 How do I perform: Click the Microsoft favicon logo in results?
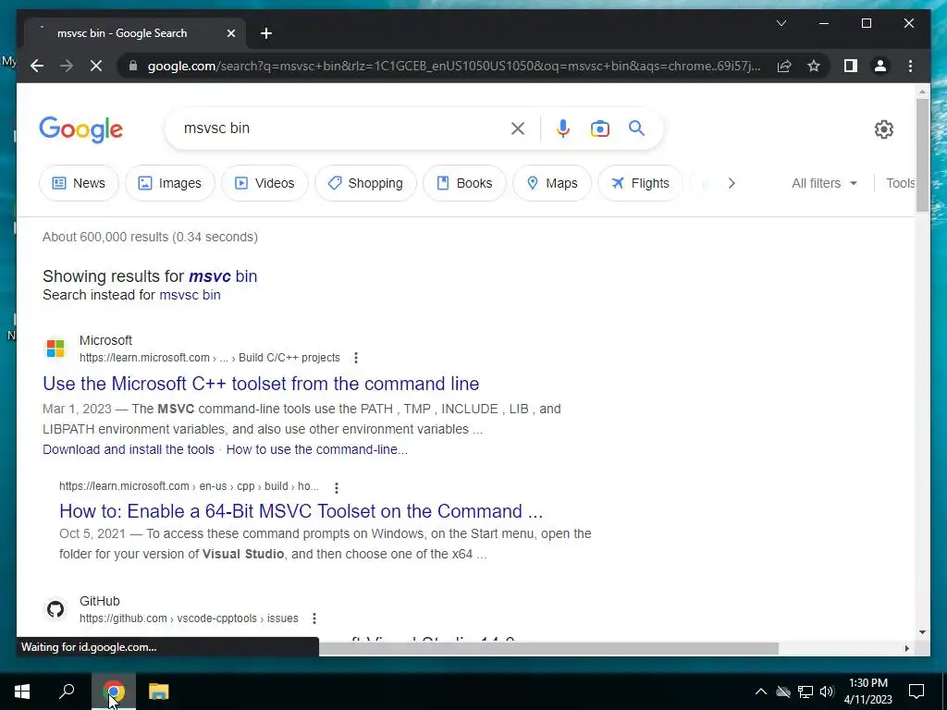pyautogui.click(x=55, y=349)
